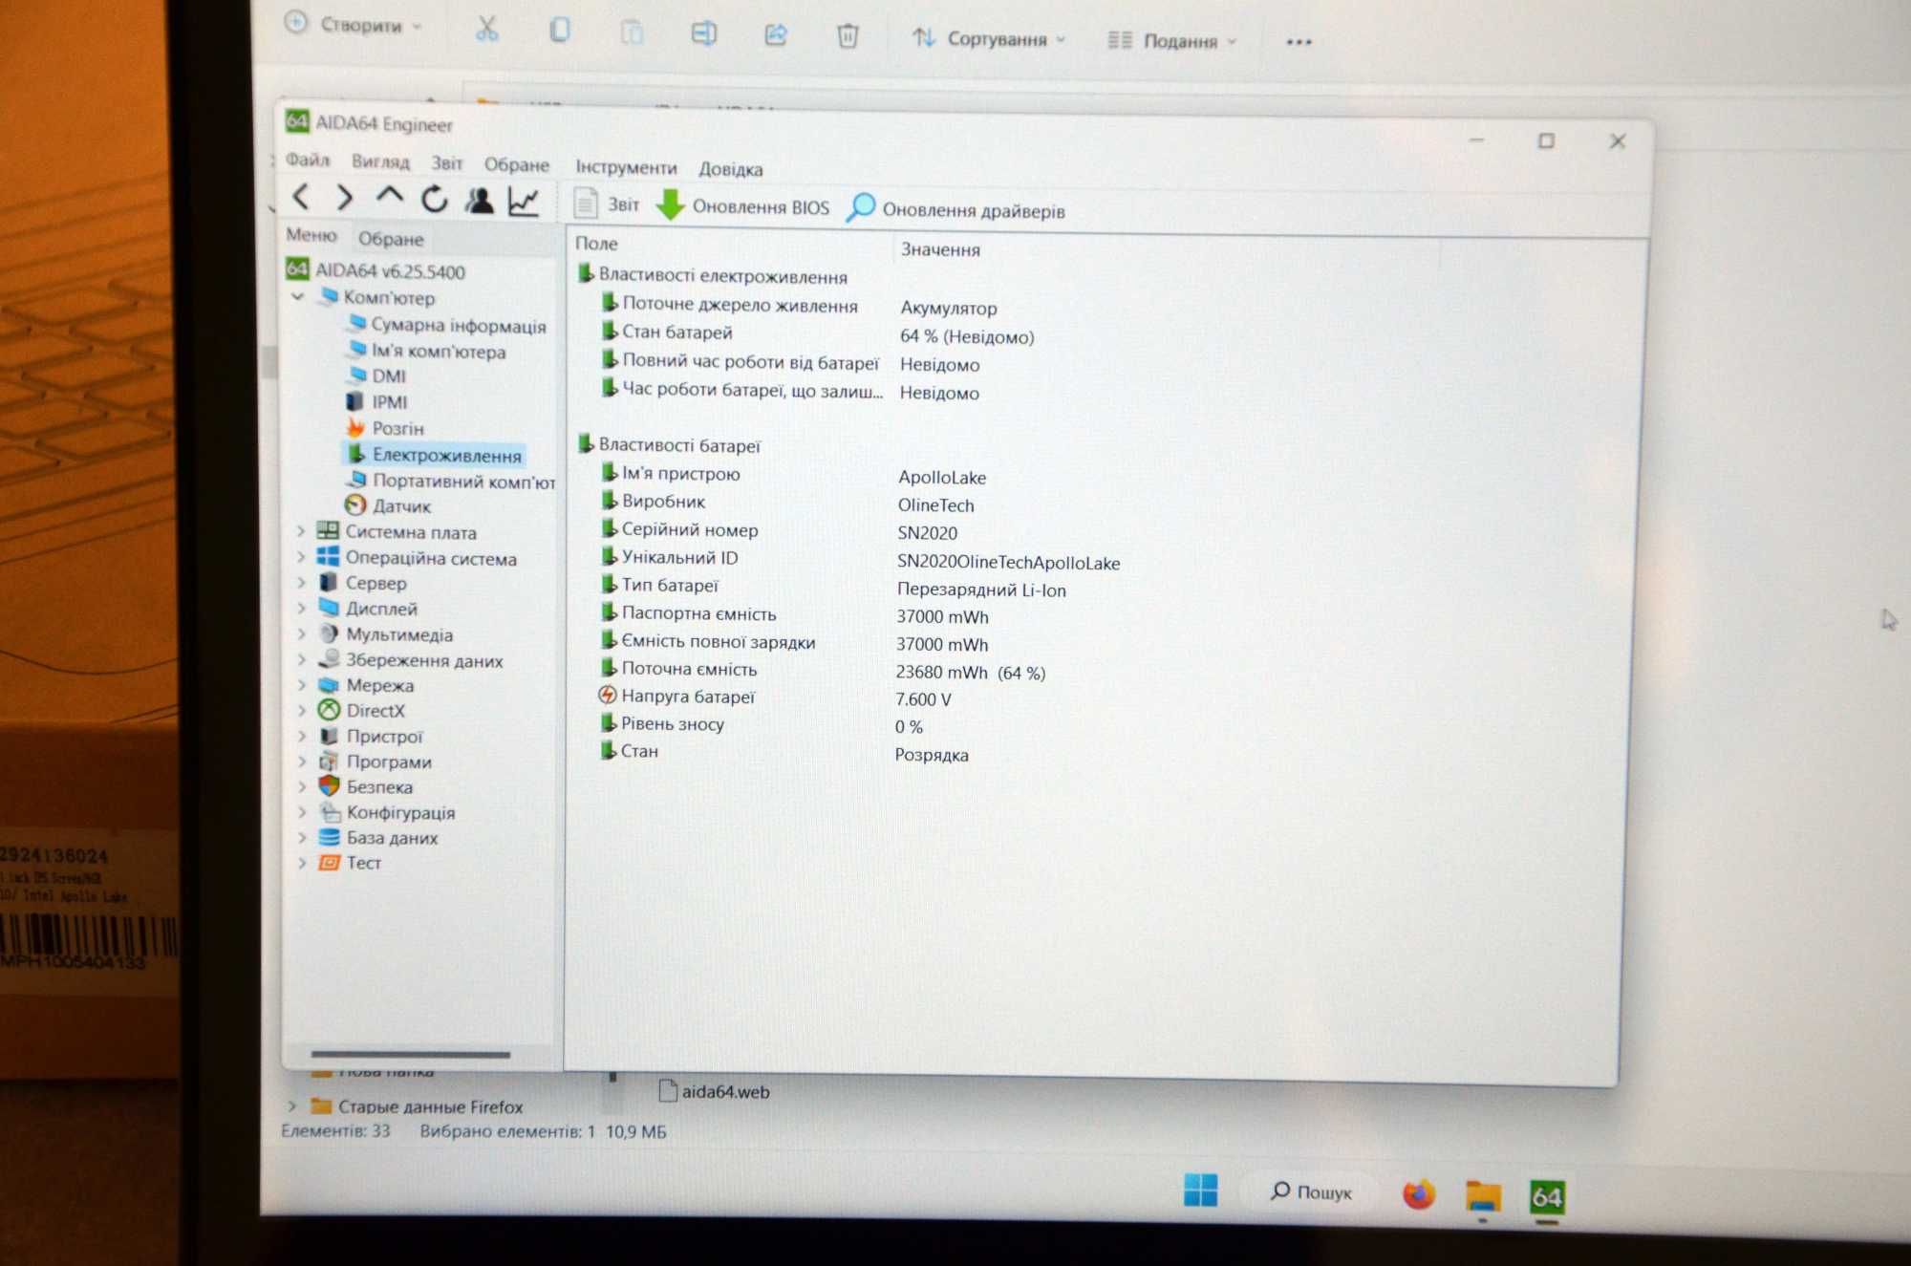Viewport: 1911px width, 1266px height.
Task: Select Пристрої tree item
Action: 371,737
